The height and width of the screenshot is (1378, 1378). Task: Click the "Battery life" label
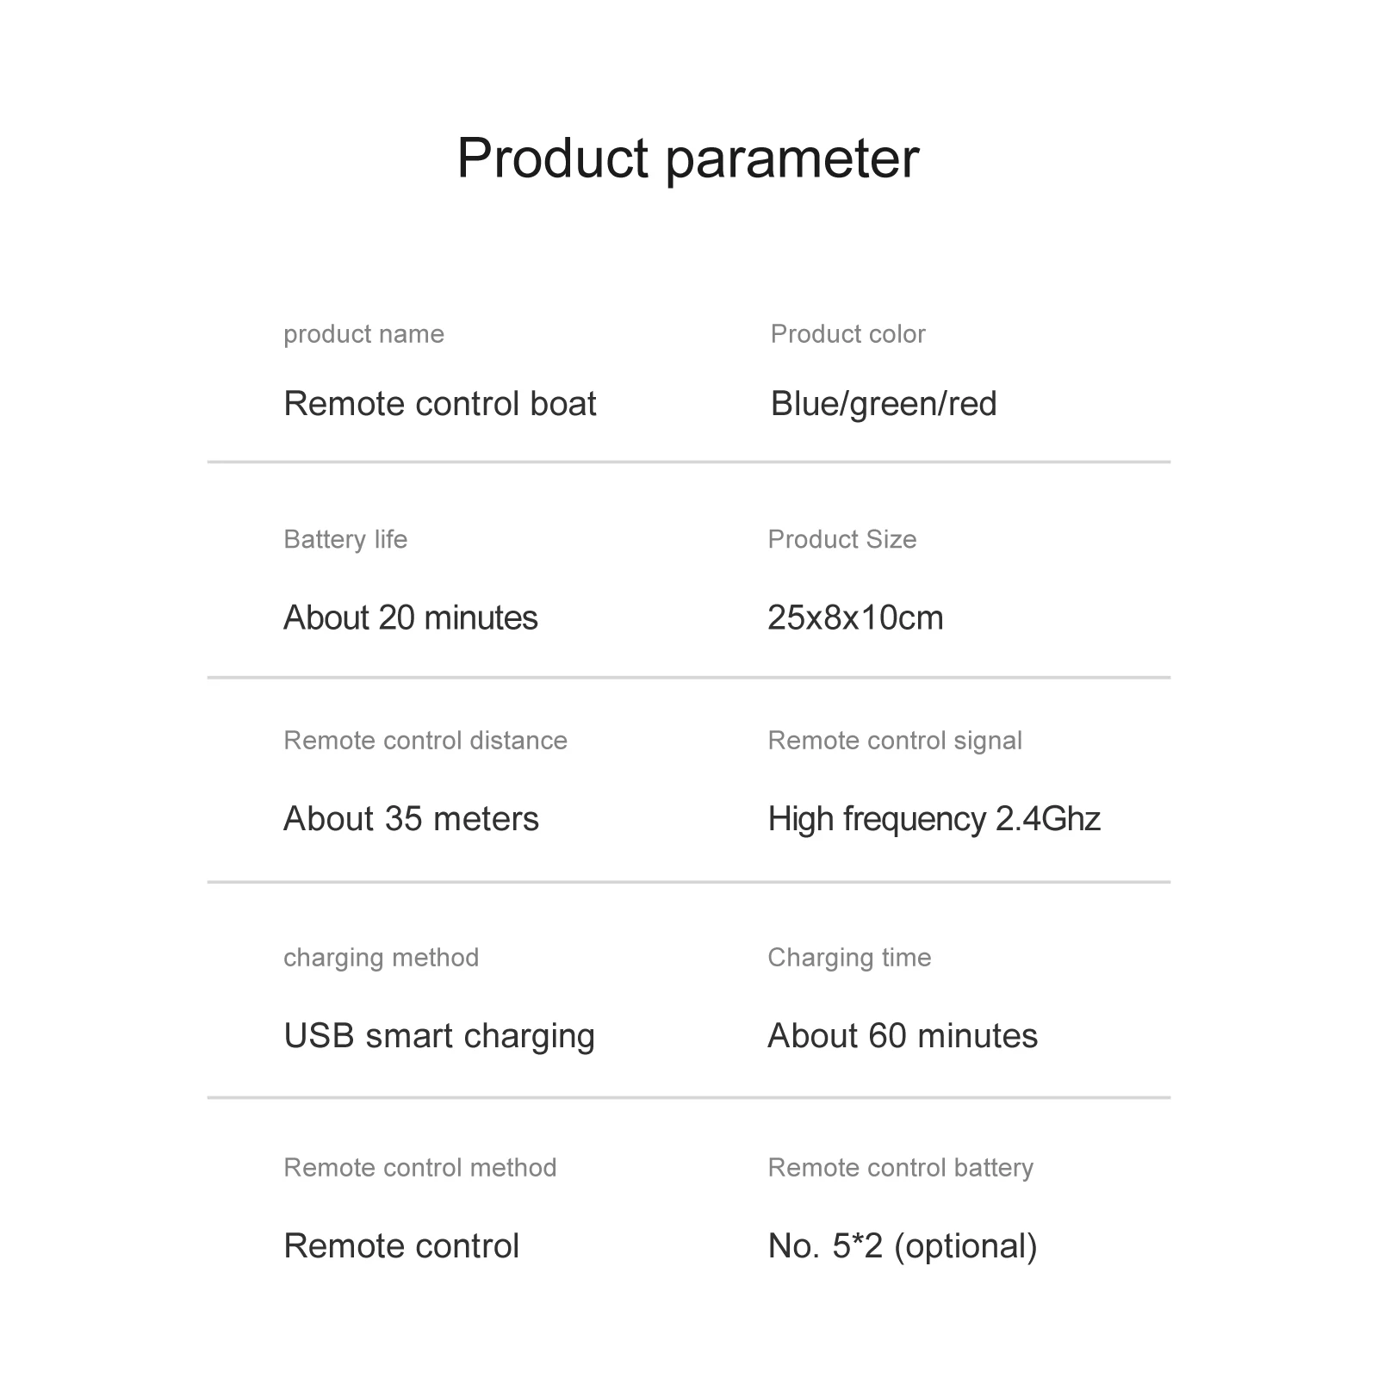(x=345, y=540)
